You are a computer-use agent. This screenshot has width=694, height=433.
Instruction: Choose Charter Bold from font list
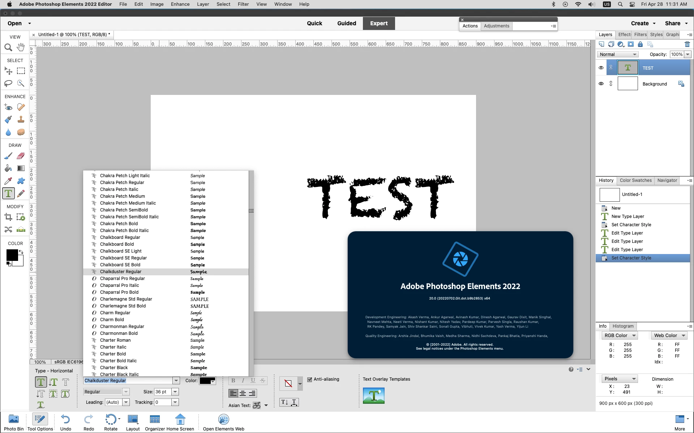tap(113, 354)
